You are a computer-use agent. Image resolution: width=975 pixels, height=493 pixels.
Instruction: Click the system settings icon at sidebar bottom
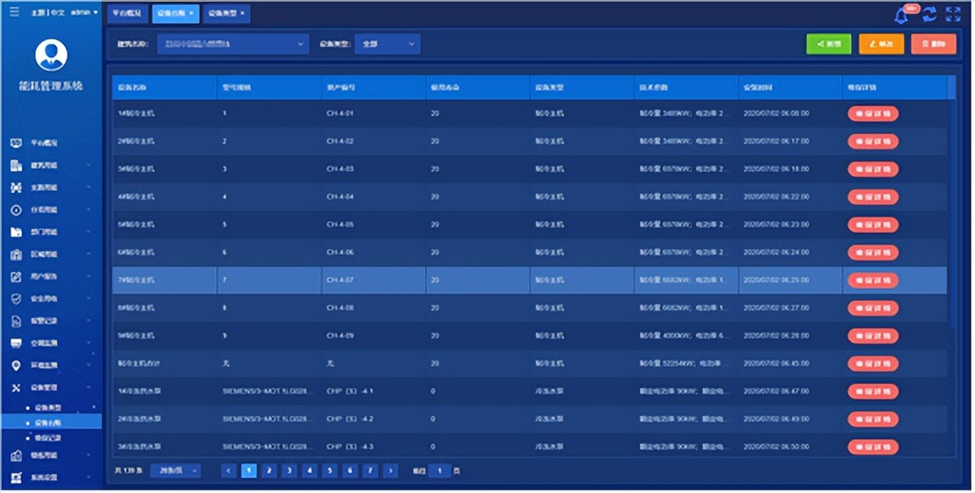16,477
